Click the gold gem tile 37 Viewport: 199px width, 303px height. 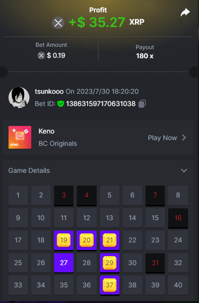109,285
